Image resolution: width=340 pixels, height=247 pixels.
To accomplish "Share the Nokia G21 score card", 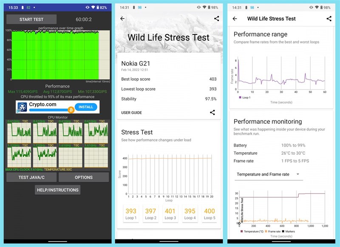I will pyautogui.click(x=212, y=112).
